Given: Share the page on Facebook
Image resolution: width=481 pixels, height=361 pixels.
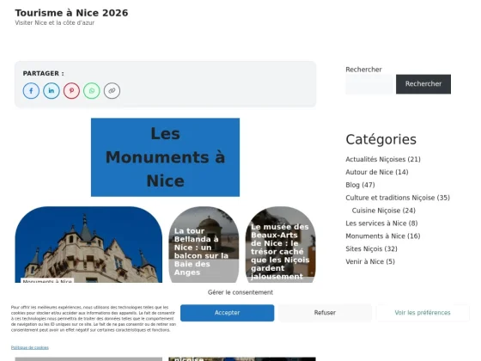Looking at the screenshot, I should [x=31, y=91].
